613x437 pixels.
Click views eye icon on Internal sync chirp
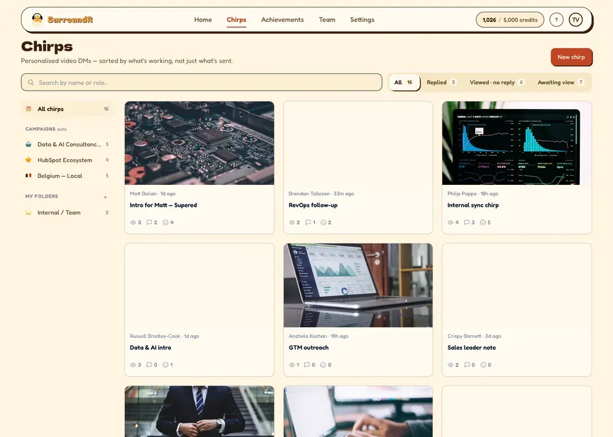point(451,222)
